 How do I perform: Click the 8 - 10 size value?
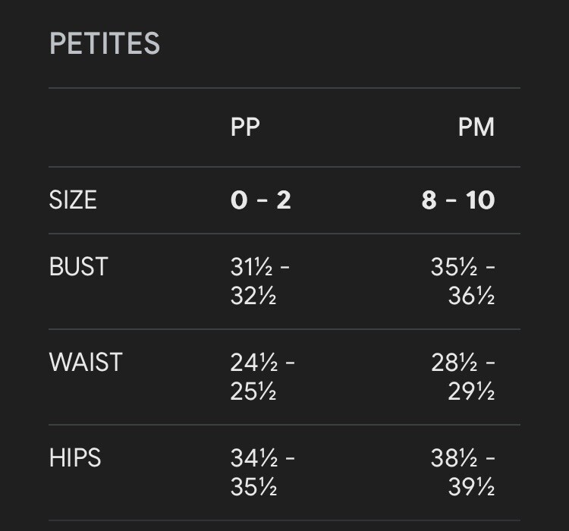[458, 200]
